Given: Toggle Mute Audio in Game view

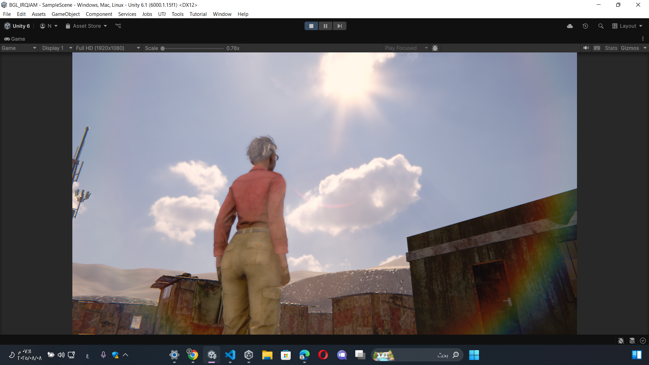Looking at the screenshot, I should [x=586, y=48].
